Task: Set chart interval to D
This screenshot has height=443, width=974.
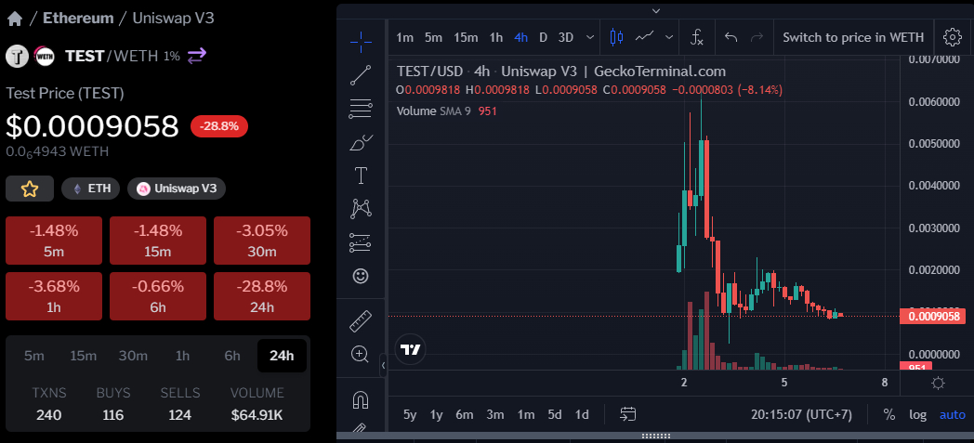Action: [x=543, y=37]
